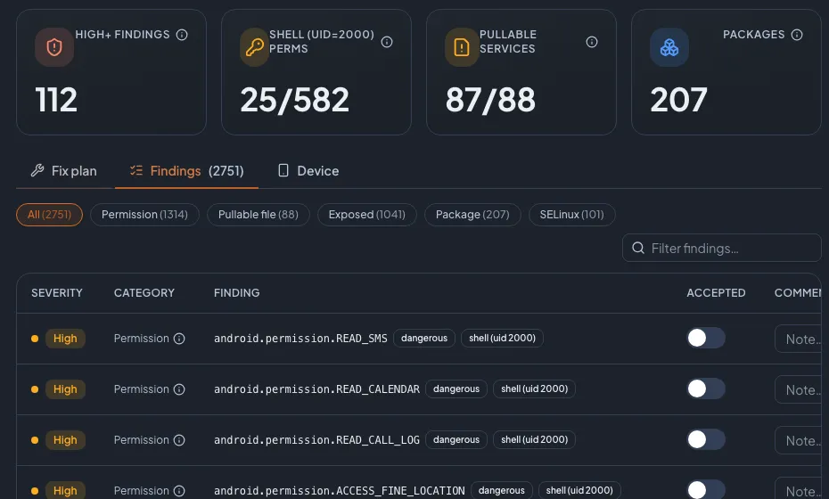Click shell (uid 2000) tag on READ_CALL_LOG row

pyautogui.click(x=535, y=439)
